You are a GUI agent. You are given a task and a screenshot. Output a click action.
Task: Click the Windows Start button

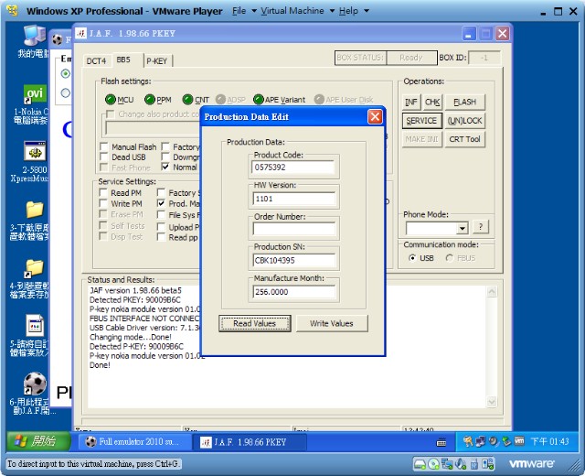click(x=33, y=441)
